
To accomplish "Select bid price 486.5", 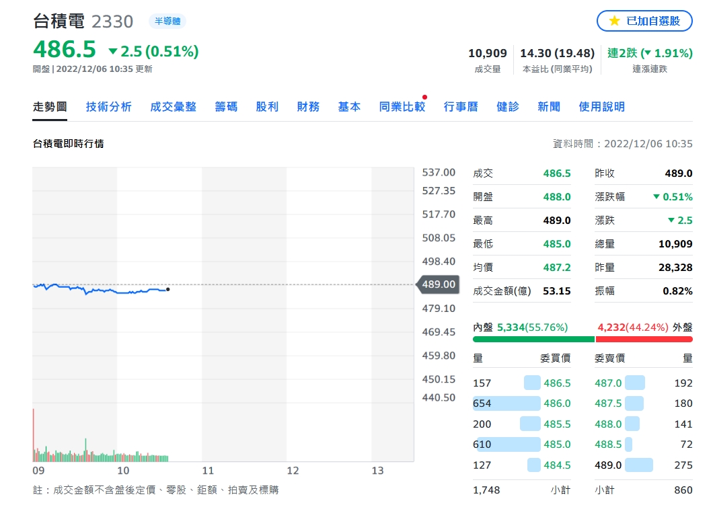I will [x=557, y=383].
